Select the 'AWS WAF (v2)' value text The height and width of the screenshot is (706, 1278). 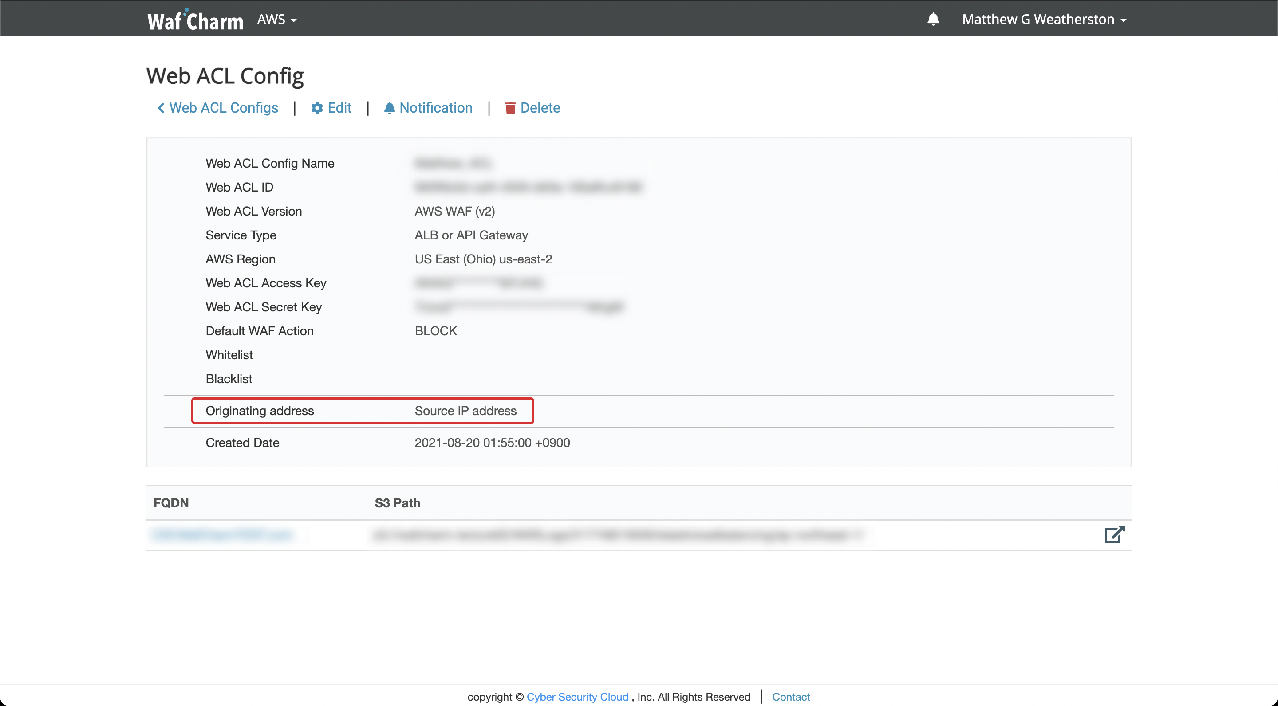455,211
